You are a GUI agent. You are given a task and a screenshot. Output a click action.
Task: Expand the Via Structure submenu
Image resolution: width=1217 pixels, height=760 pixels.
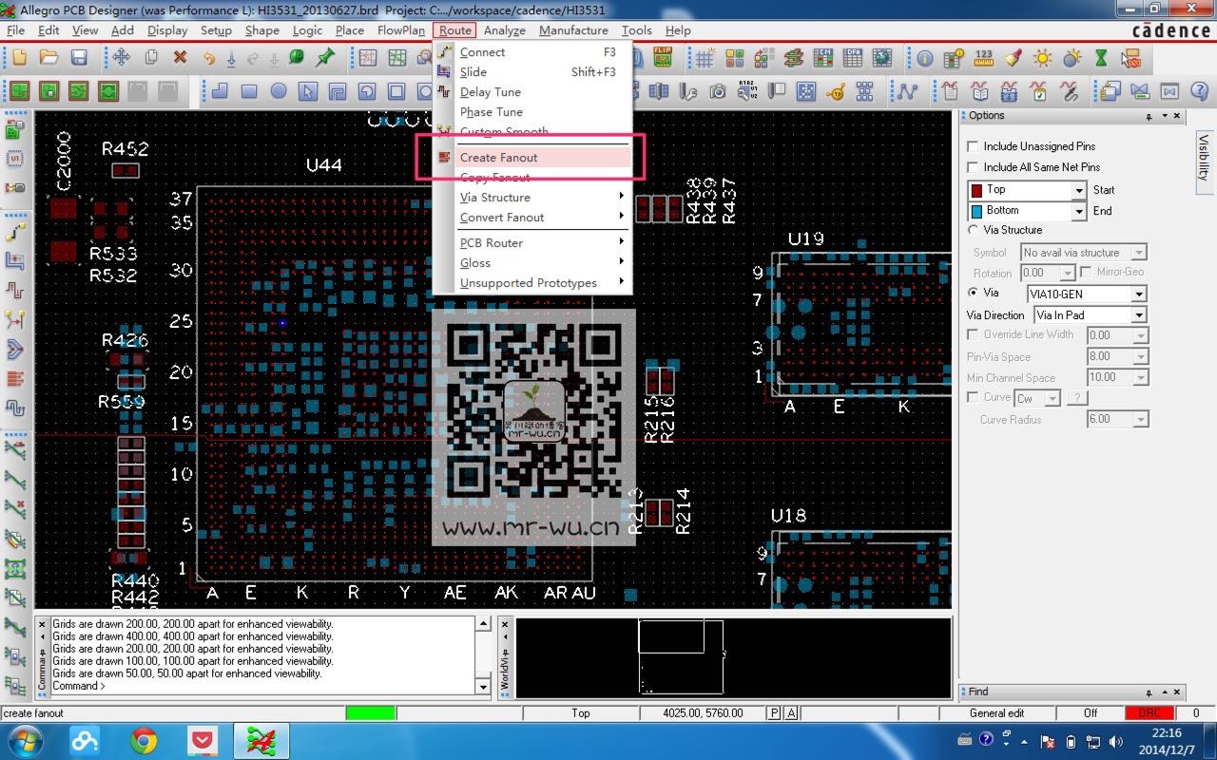coord(532,198)
